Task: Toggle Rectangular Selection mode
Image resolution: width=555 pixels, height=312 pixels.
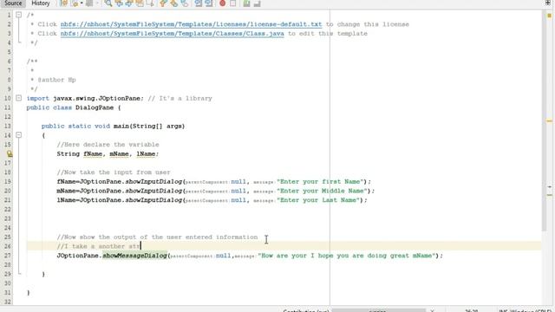Action: click(150, 3)
